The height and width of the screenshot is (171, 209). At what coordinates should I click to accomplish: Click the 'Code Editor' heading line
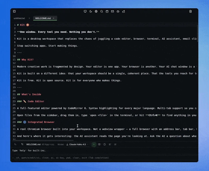31,101
